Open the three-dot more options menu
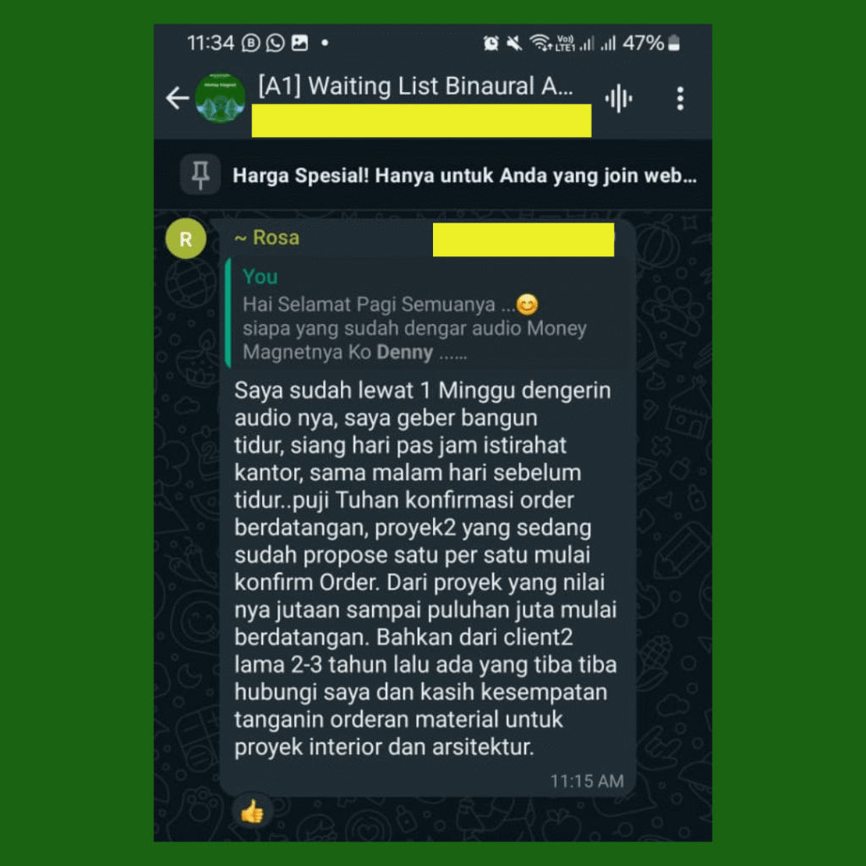 [680, 99]
